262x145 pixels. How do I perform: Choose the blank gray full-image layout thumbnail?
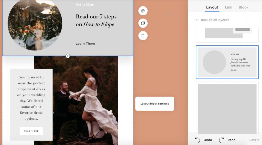click(x=227, y=108)
